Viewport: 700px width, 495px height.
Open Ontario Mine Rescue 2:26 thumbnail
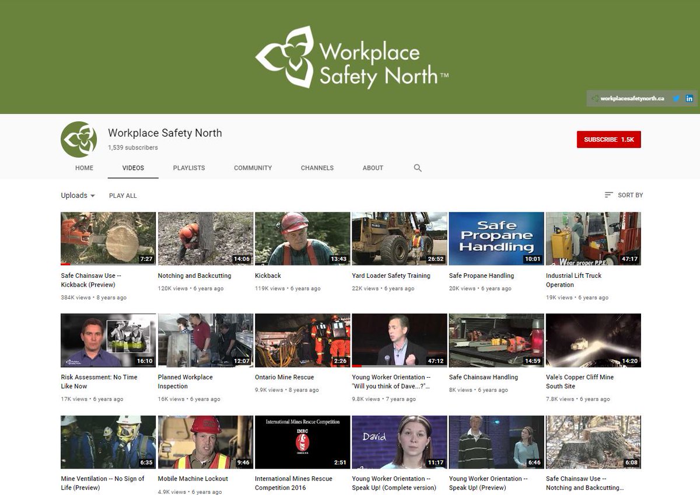click(x=302, y=340)
